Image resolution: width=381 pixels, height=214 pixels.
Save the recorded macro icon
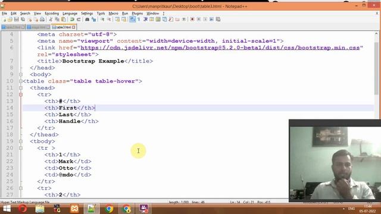pos(218,20)
